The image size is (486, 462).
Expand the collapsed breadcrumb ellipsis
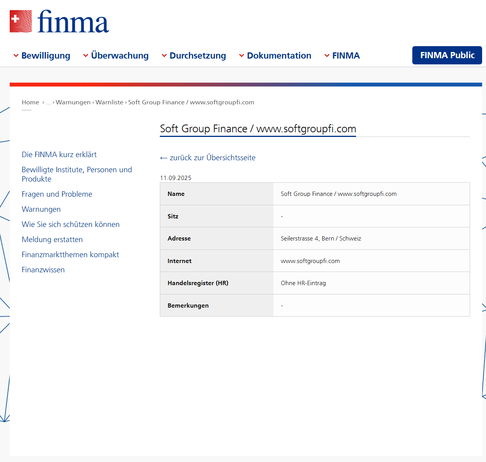[x=48, y=102]
